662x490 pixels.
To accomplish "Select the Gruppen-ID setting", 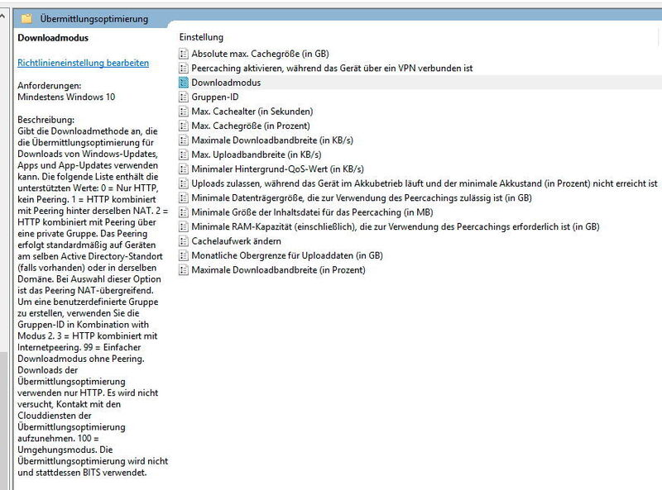I will [x=217, y=97].
